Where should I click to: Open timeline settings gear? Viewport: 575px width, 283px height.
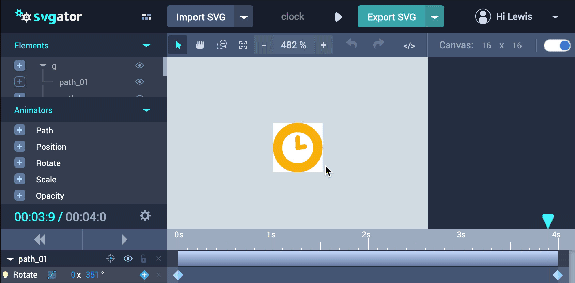point(145,216)
